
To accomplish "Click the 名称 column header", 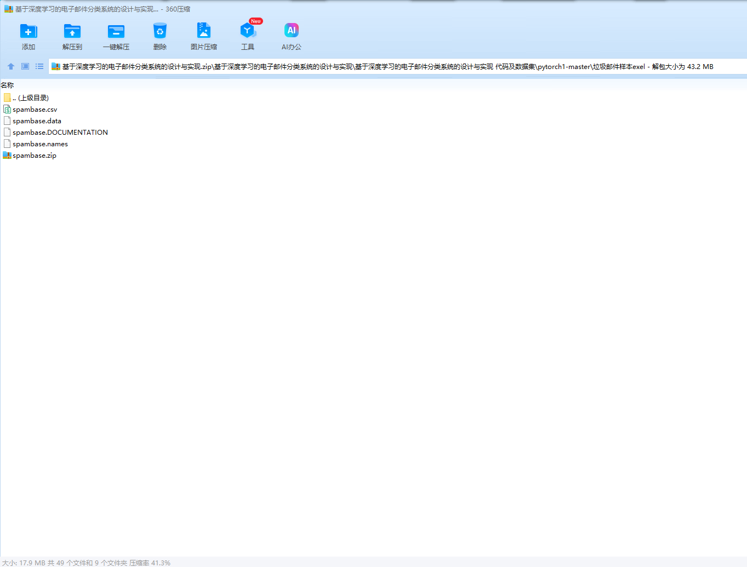I will point(7,85).
